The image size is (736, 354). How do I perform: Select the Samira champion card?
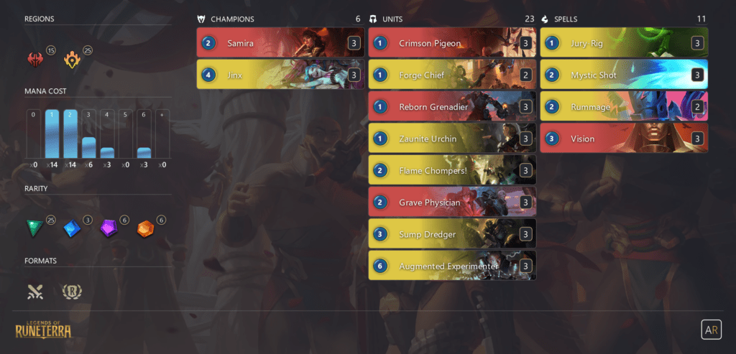click(x=281, y=43)
